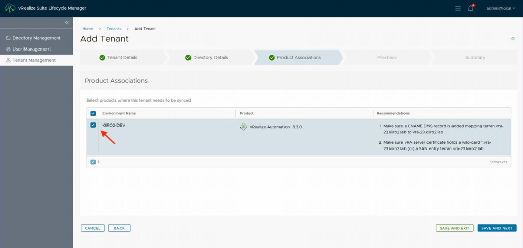Select the Product Associations step
Image resolution: width=523 pixels, height=248 pixels.
298,57
